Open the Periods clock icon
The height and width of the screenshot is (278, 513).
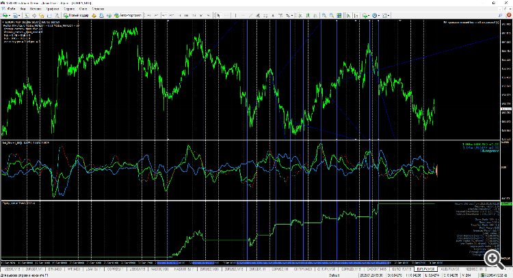(x=374, y=15)
